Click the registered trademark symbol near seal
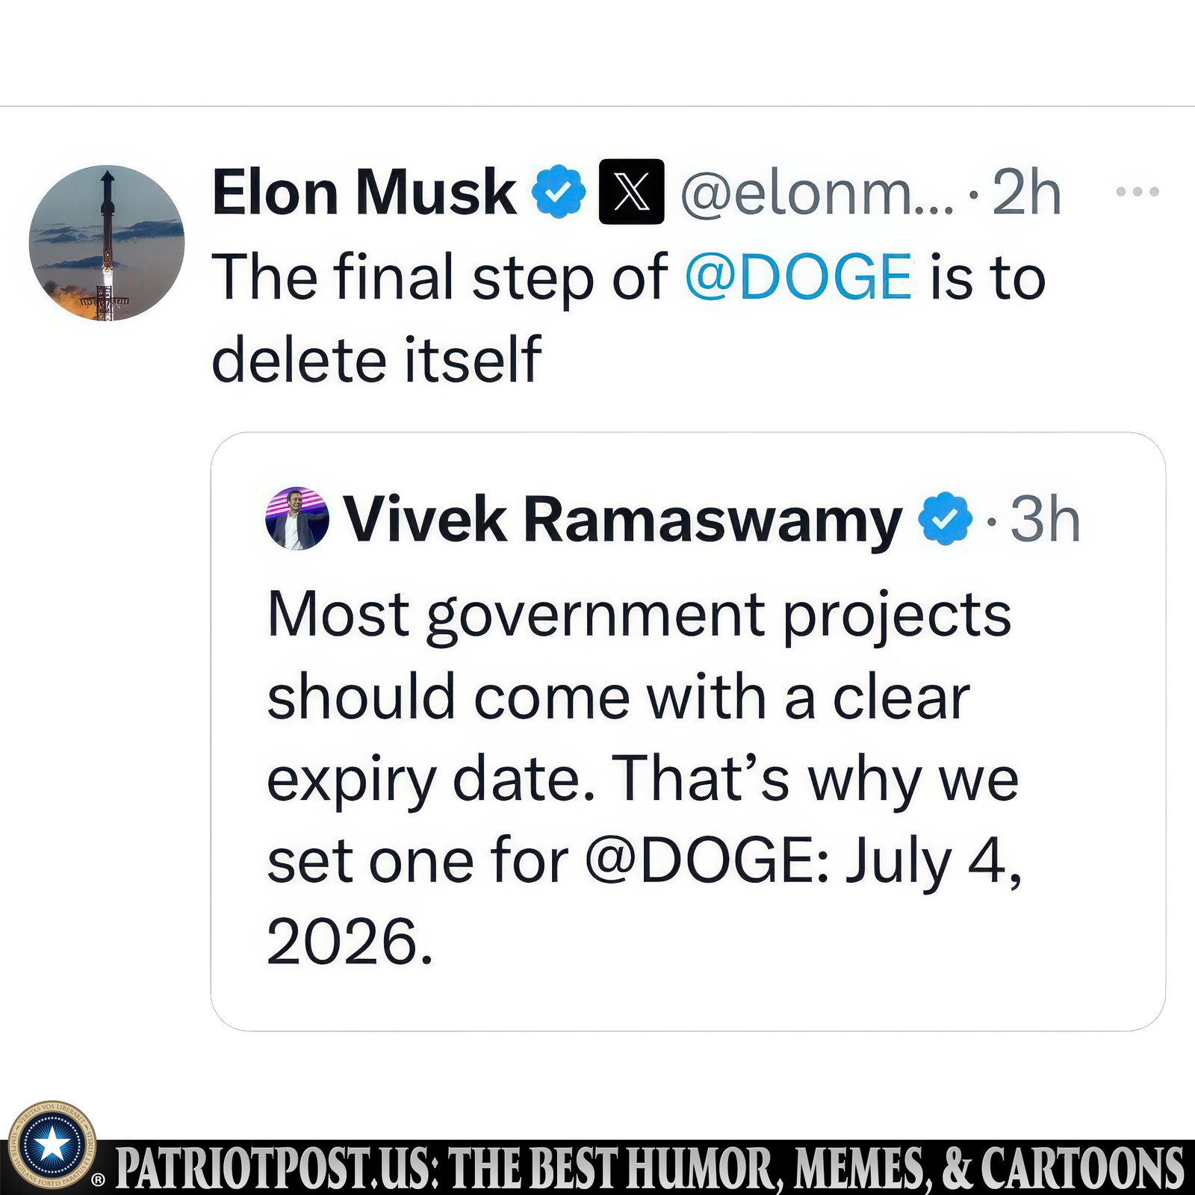 (x=98, y=1181)
